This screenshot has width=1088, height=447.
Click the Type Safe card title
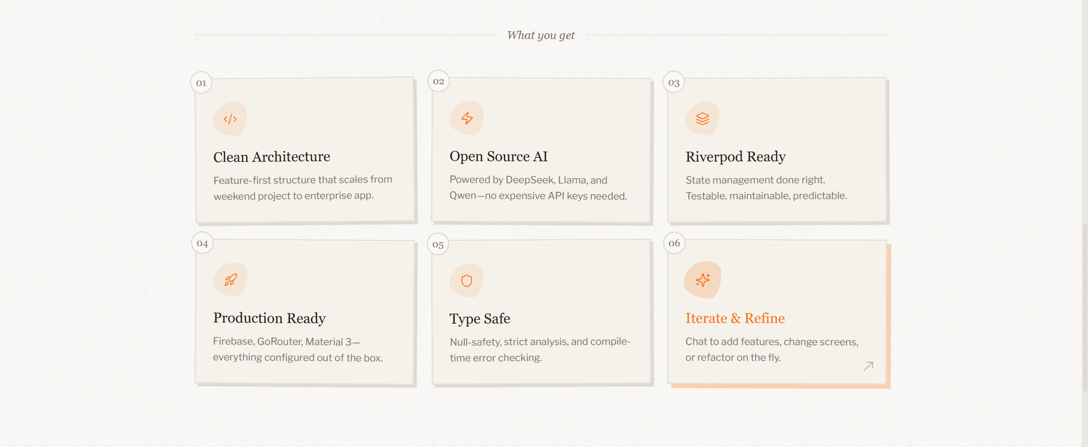pos(480,319)
